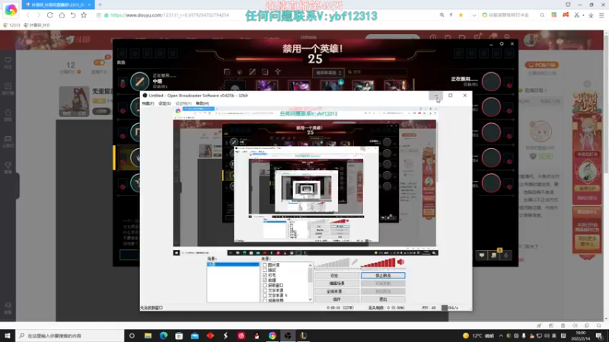Open hero filter dropdown in game client
The image size is (609, 342).
pyautogui.click(x=328, y=72)
